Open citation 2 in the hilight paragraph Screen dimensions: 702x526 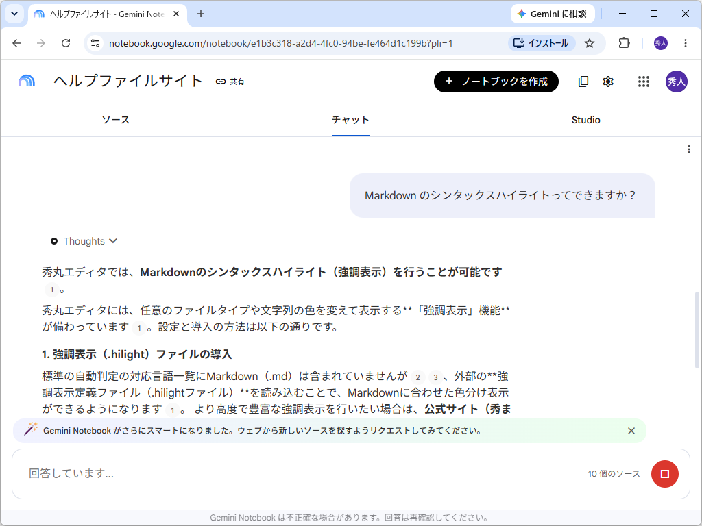coord(417,377)
